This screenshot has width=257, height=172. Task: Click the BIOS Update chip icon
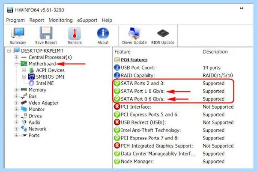[x=163, y=33]
